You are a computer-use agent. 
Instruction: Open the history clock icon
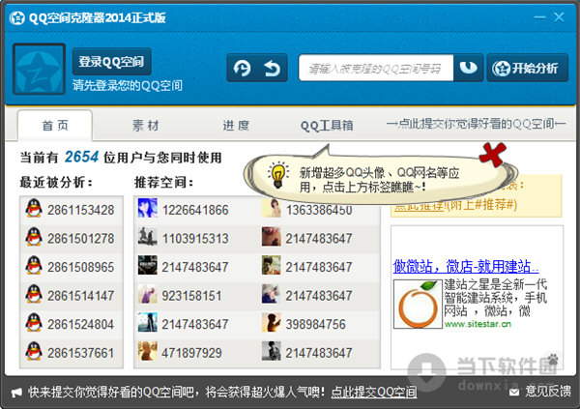243,68
